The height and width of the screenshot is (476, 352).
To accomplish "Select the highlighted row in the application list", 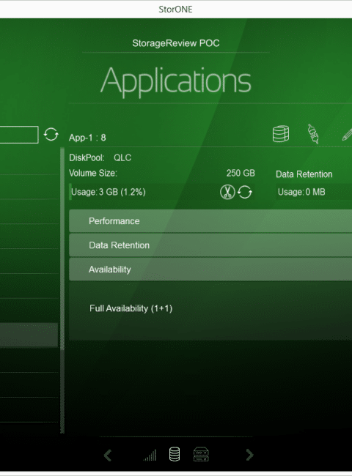I will pos(29,335).
